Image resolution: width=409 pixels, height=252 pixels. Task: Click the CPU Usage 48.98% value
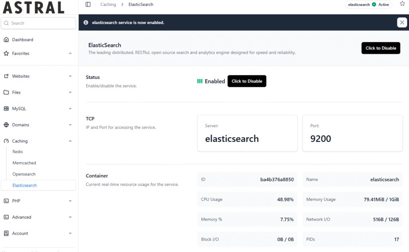(285, 199)
